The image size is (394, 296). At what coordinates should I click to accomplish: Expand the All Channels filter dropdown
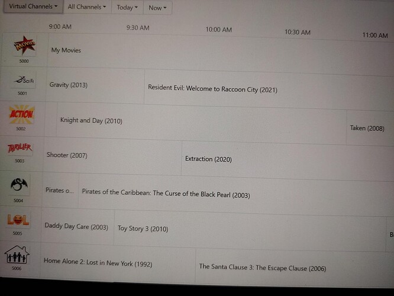click(x=87, y=7)
